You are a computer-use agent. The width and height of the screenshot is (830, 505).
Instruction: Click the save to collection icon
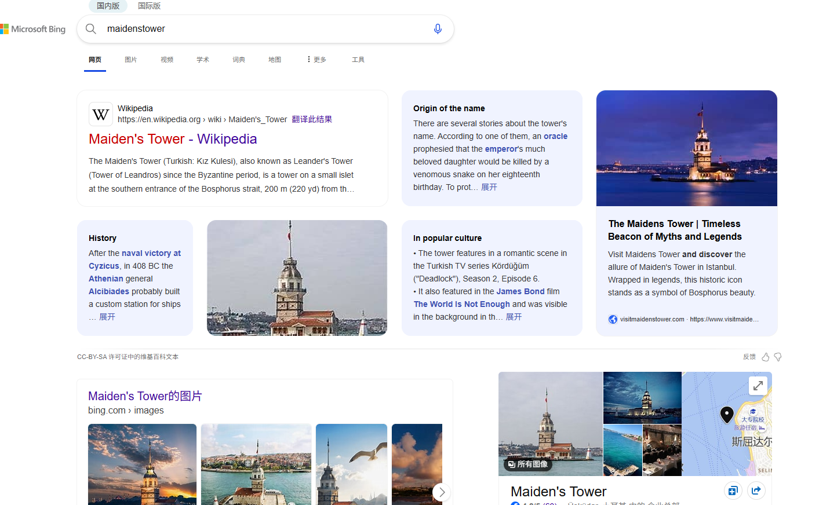pyautogui.click(x=733, y=491)
